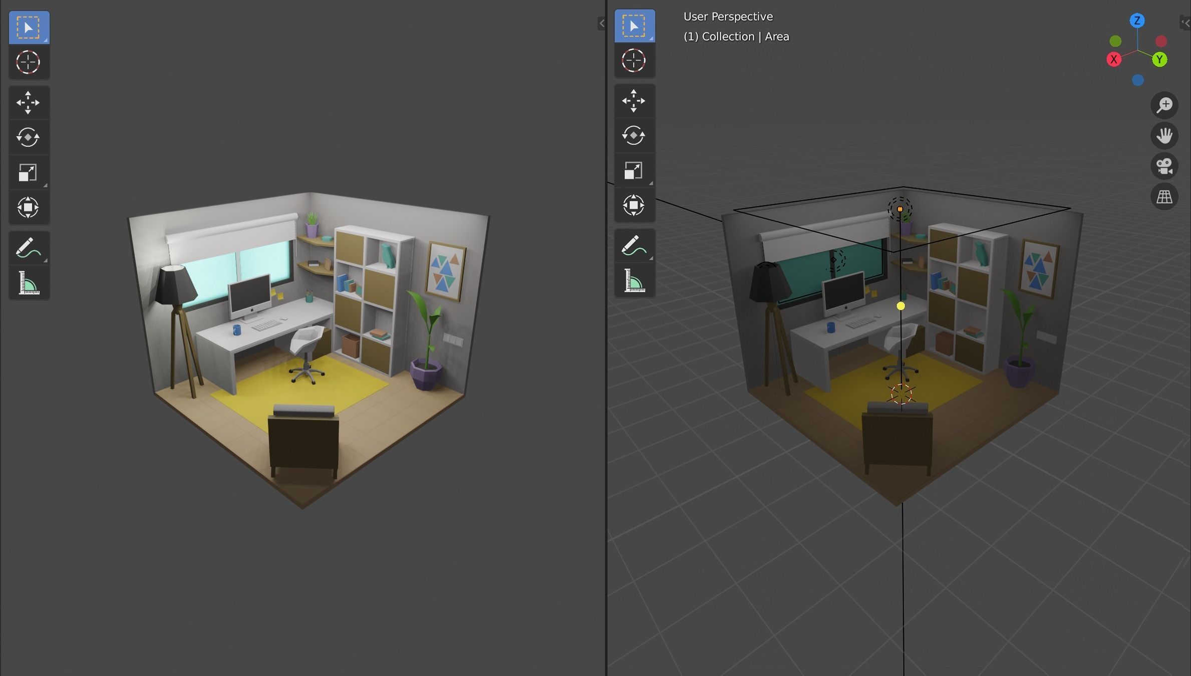Click the zoom magnifier viewport button
The width and height of the screenshot is (1191, 676).
1164,105
